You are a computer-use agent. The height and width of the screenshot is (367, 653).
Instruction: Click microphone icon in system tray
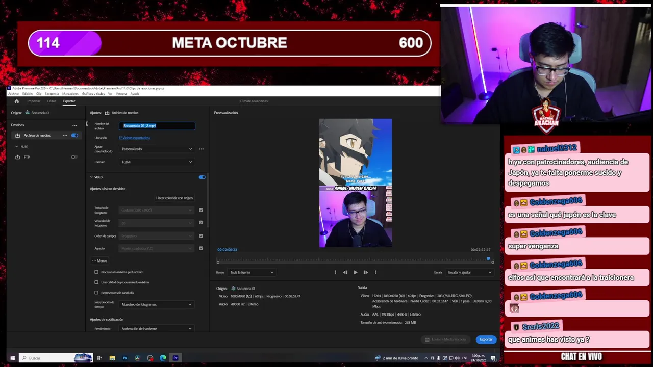coord(438,358)
